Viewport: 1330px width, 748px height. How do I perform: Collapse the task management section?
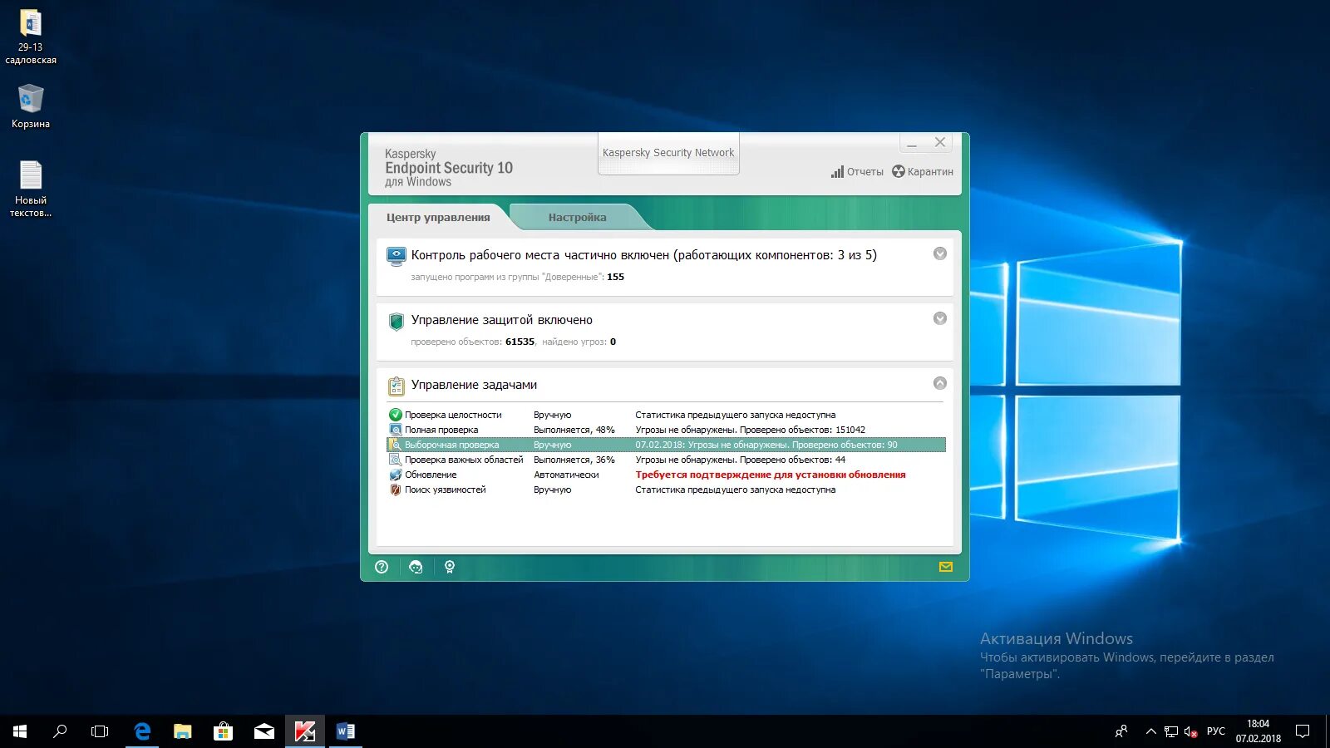coord(940,383)
